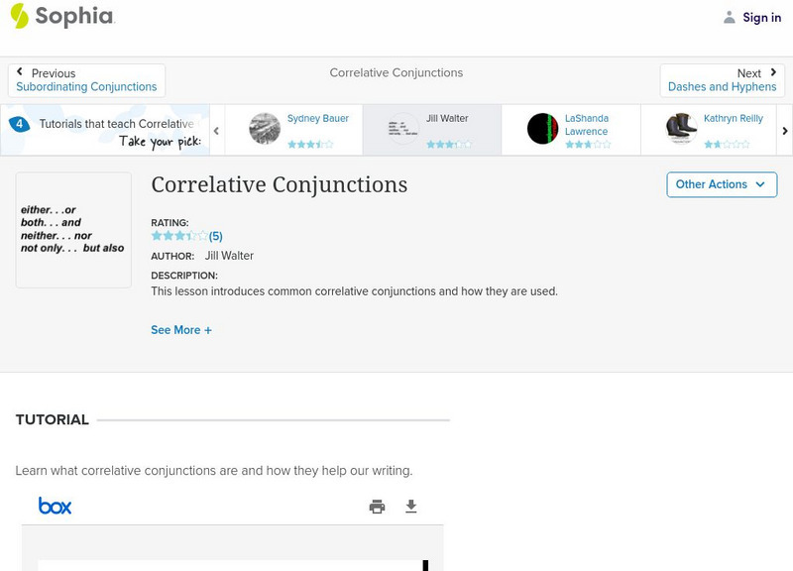This screenshot has height=571, width=793.
Task: Go to Previous: Subordinating Conjunctions
Action: point(86,80)
